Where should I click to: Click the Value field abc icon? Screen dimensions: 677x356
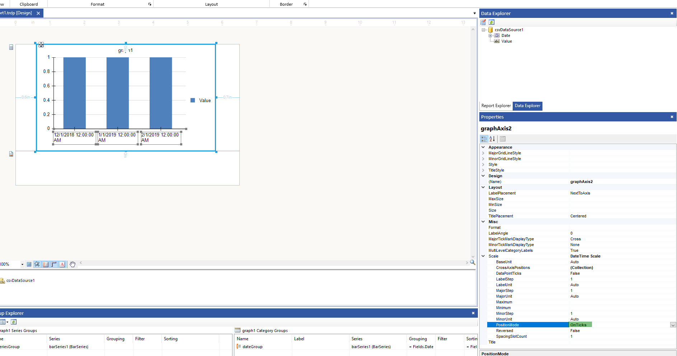point(497,41)
